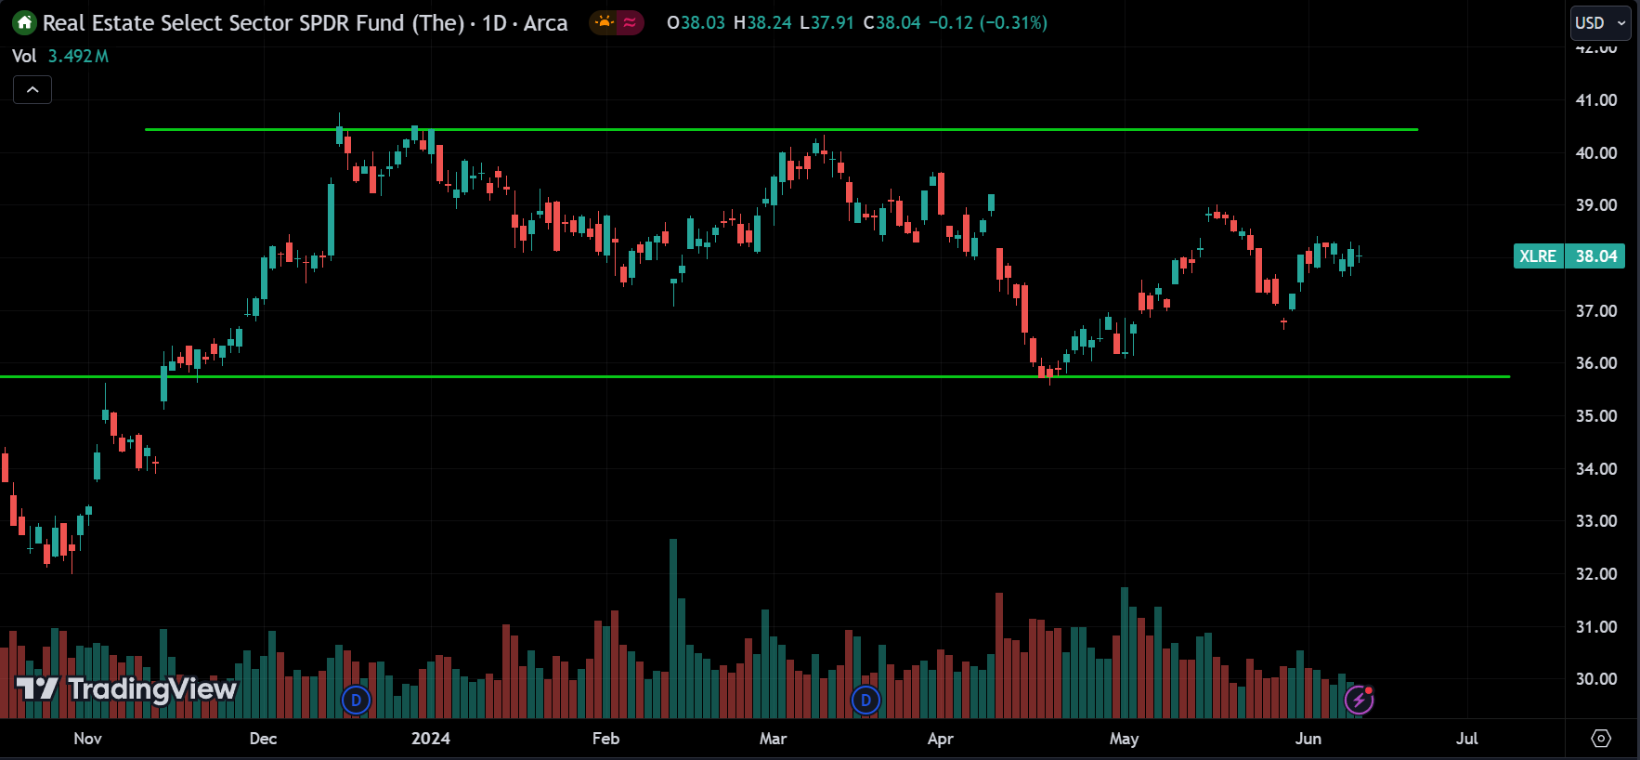Open chart settings gear icon on the time axis

(x=1601, y=738)
